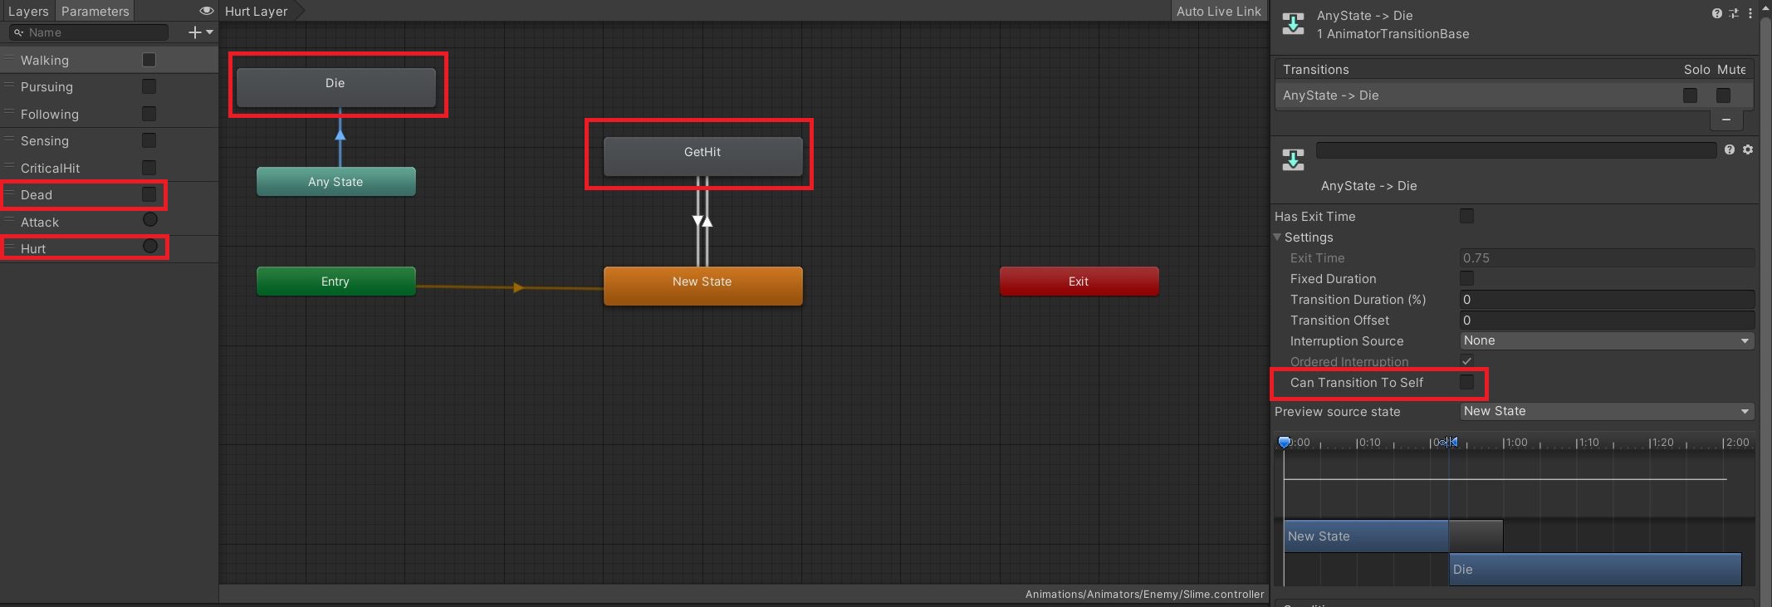The width and height of the screenshot is (1772, 607).
Task: Open the three-dot context menu in Inspector
Action: pyautogui.click(x=1750, y=13)
